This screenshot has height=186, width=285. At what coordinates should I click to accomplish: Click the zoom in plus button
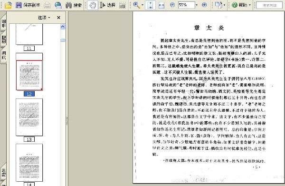coord(204,5)
